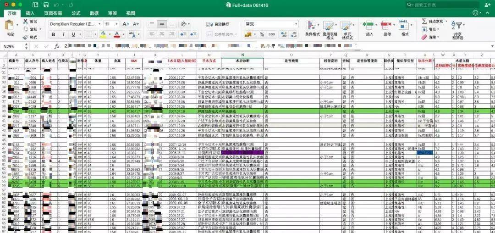Click the red font color swatch
Screen dimensions: 495x233
tap(117, 34)
